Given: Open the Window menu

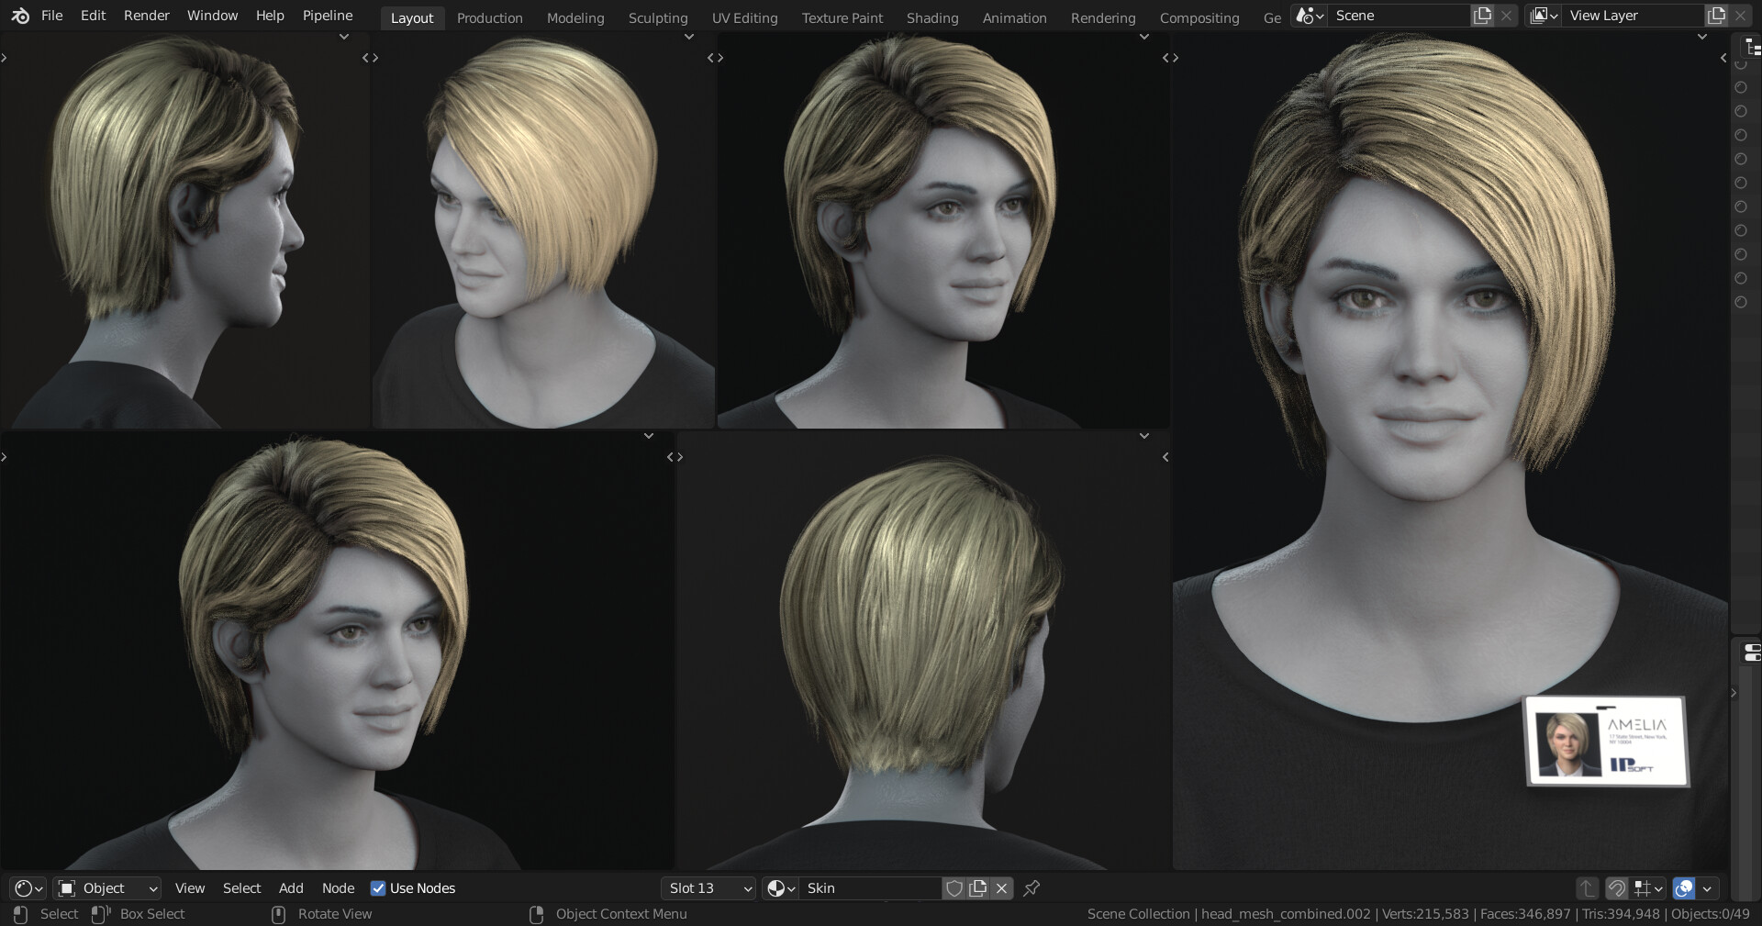Looking at the screenshot, I should point(212,16).
